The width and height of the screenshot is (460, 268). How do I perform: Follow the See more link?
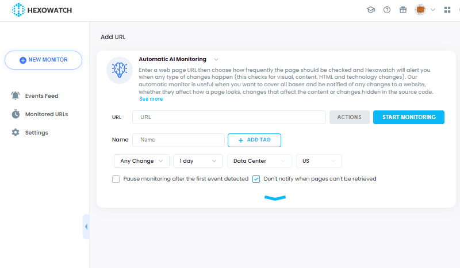tap(151, 99)
